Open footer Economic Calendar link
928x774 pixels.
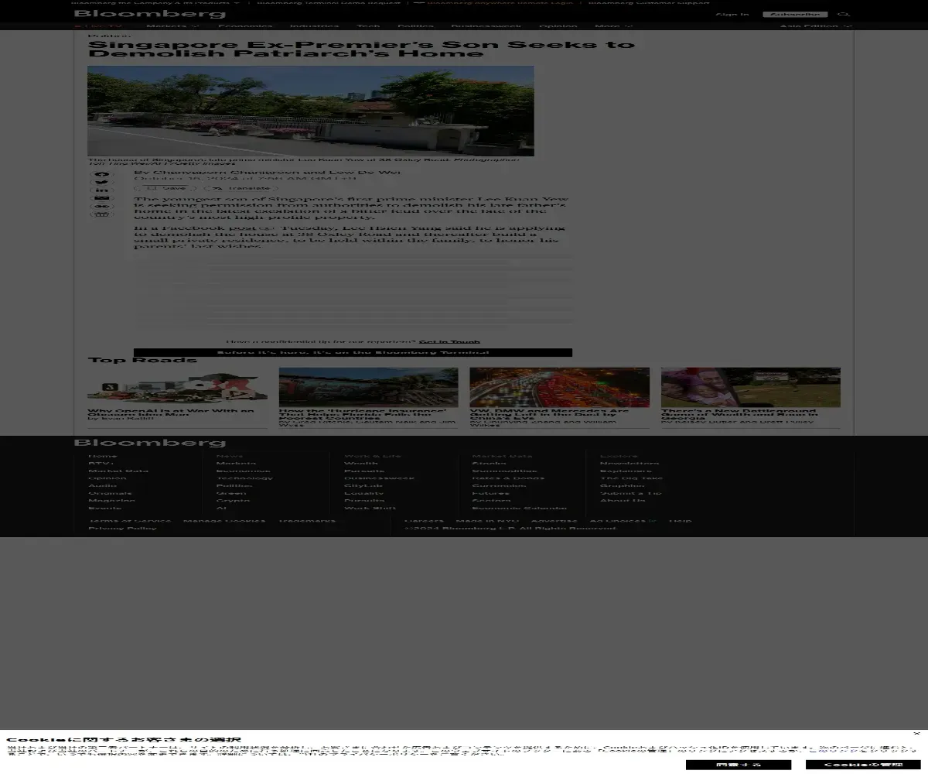[520, 508]
